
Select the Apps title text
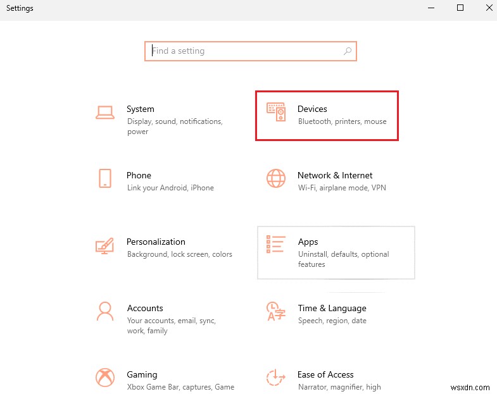click(308, 242)
